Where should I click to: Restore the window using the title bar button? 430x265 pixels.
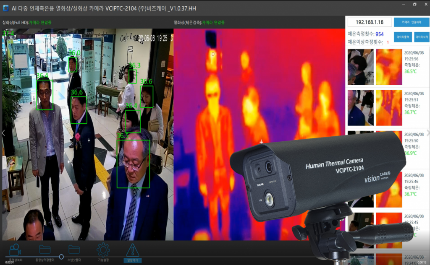tap(415, 4)
